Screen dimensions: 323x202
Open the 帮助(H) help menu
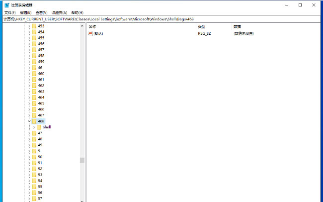tap(77, 12)
